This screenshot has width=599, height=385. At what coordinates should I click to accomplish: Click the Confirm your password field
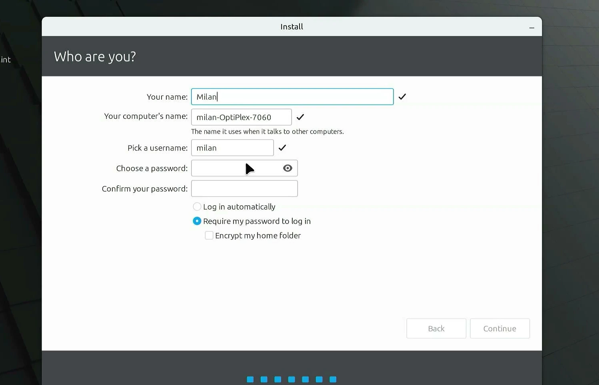point(244,188)
